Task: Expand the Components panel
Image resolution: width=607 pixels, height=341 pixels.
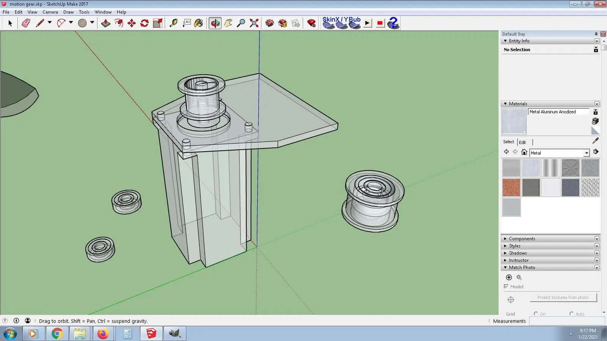Action: pyautogui.click(x=522, y=239)
